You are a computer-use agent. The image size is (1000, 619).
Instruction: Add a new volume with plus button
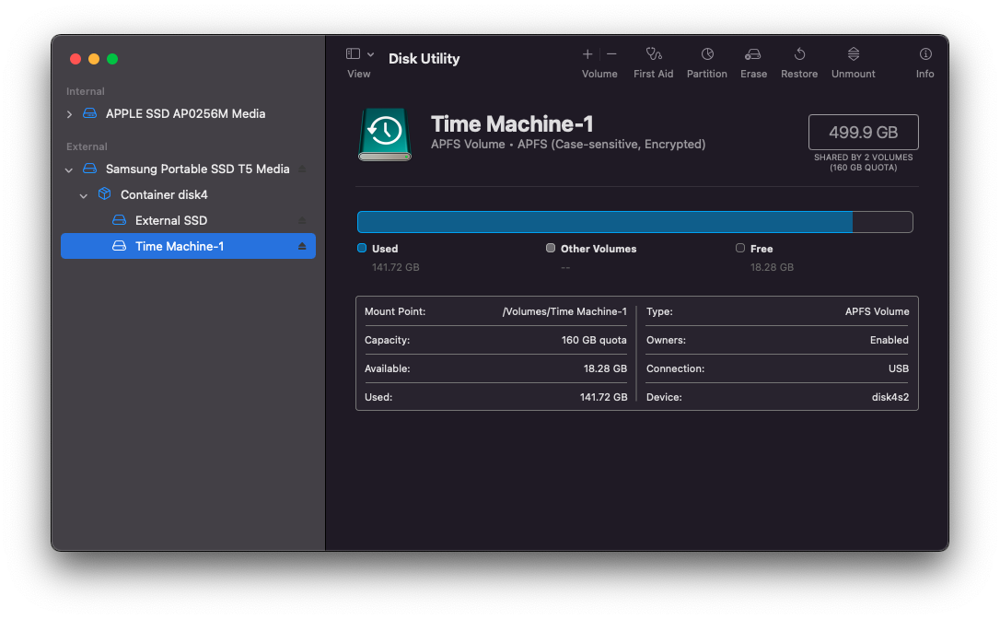point(587,54)
